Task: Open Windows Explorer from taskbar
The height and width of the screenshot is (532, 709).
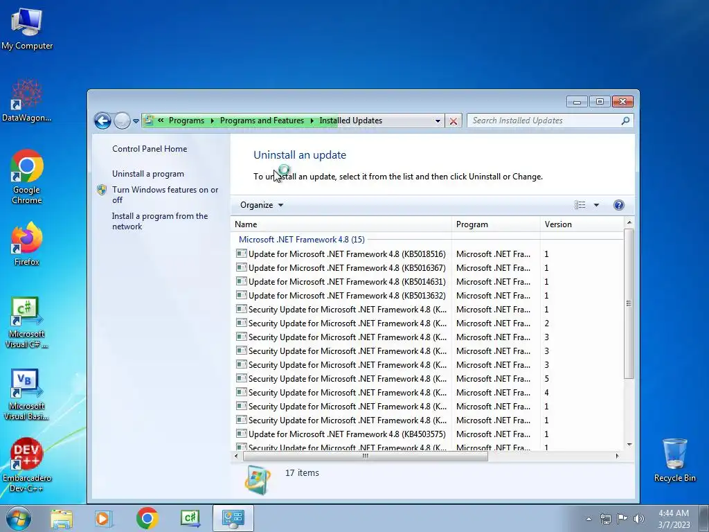Action: pyautogui.click(x=62, y=518)
